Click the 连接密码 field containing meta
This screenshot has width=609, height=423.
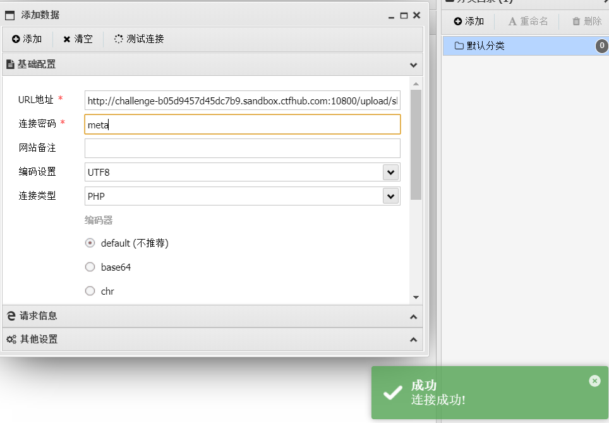coord(243,125)
